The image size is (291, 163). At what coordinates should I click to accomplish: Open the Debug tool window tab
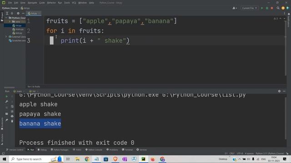click(42, 150)
